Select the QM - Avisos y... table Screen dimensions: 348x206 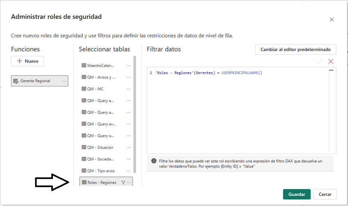click(x=101, y=77)
